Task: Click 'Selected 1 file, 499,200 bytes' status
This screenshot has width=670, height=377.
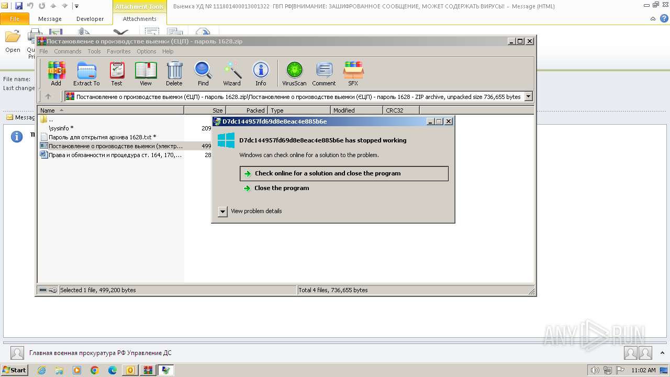Action: [x=98, y=290]
